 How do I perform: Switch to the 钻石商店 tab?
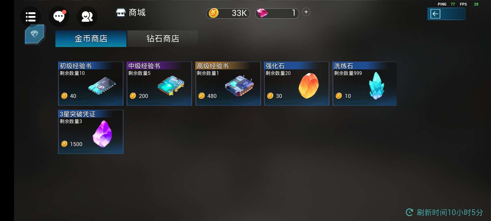click(x=163, y=39)
